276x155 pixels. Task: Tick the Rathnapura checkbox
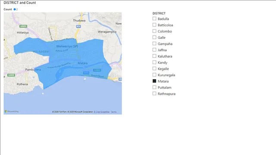point(154,93)
